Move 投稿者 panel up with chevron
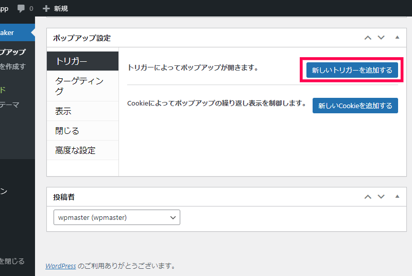The image size is (412, 276). point(368,197)
